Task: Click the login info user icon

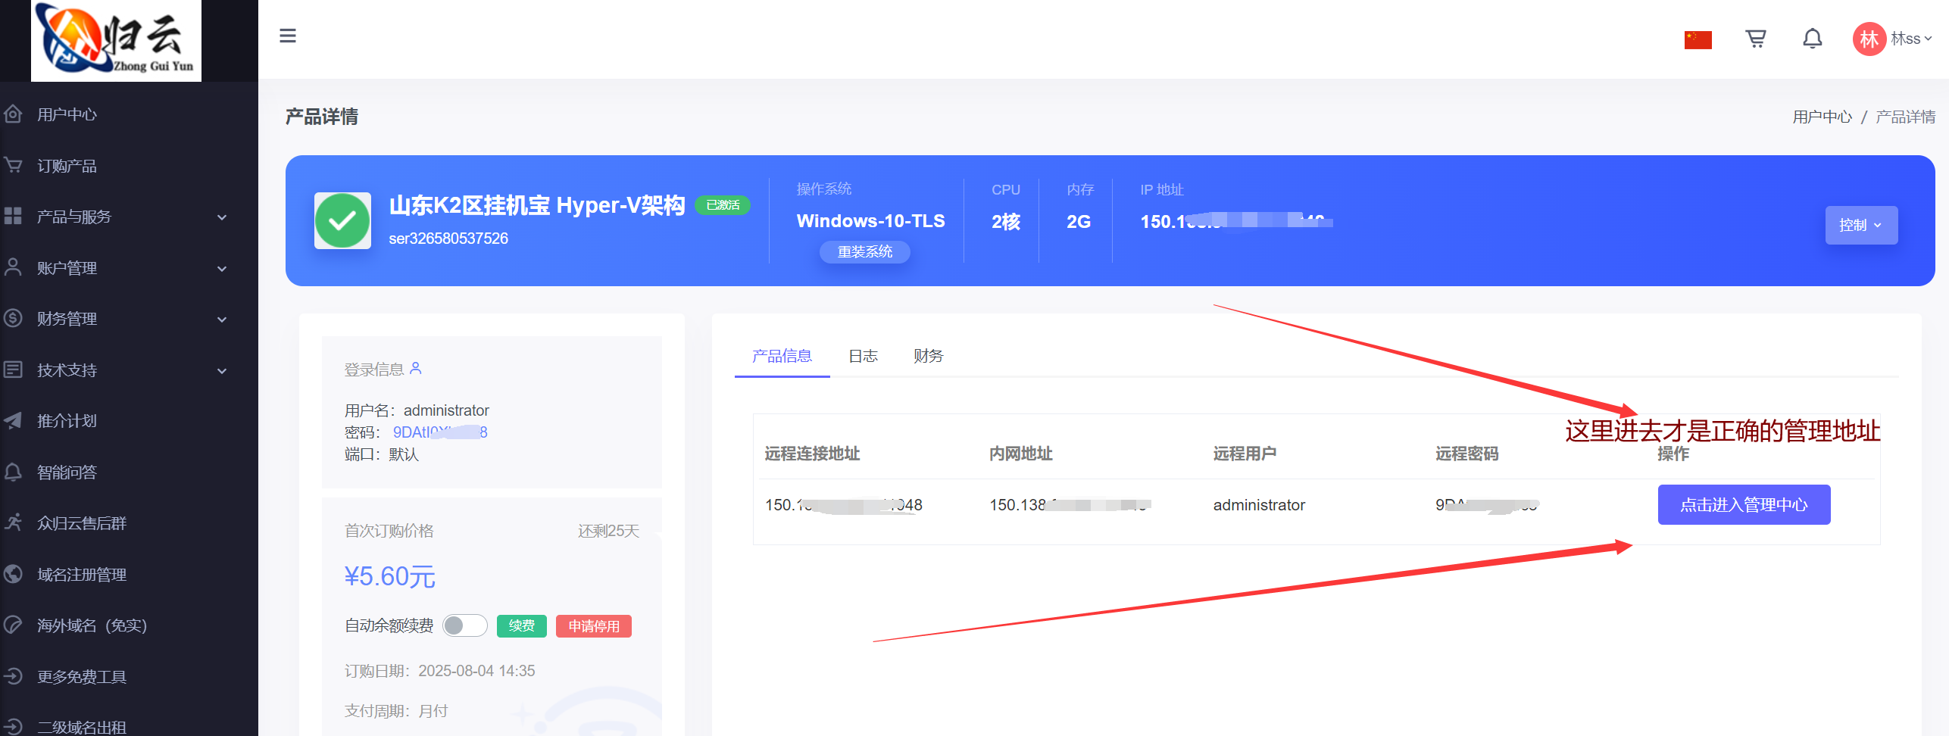Action: (x=416, y=369)
